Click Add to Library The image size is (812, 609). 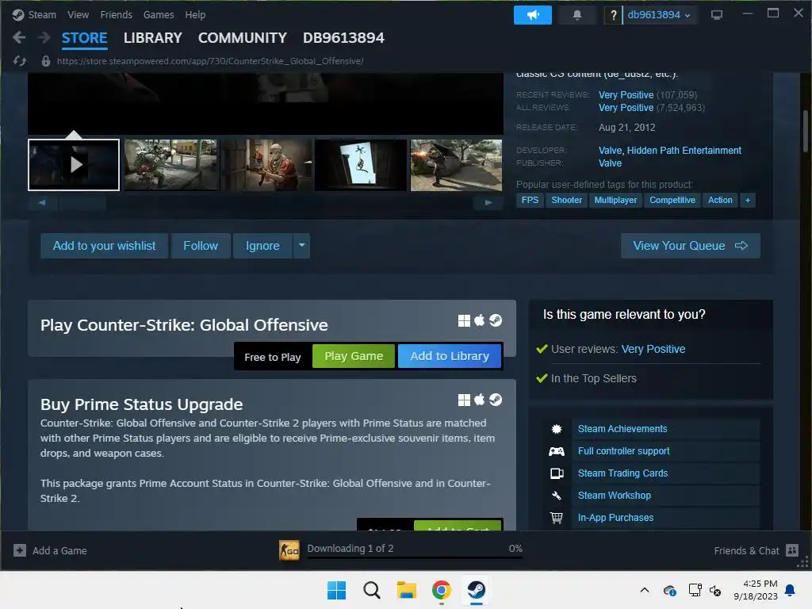[x=450, y=356]
